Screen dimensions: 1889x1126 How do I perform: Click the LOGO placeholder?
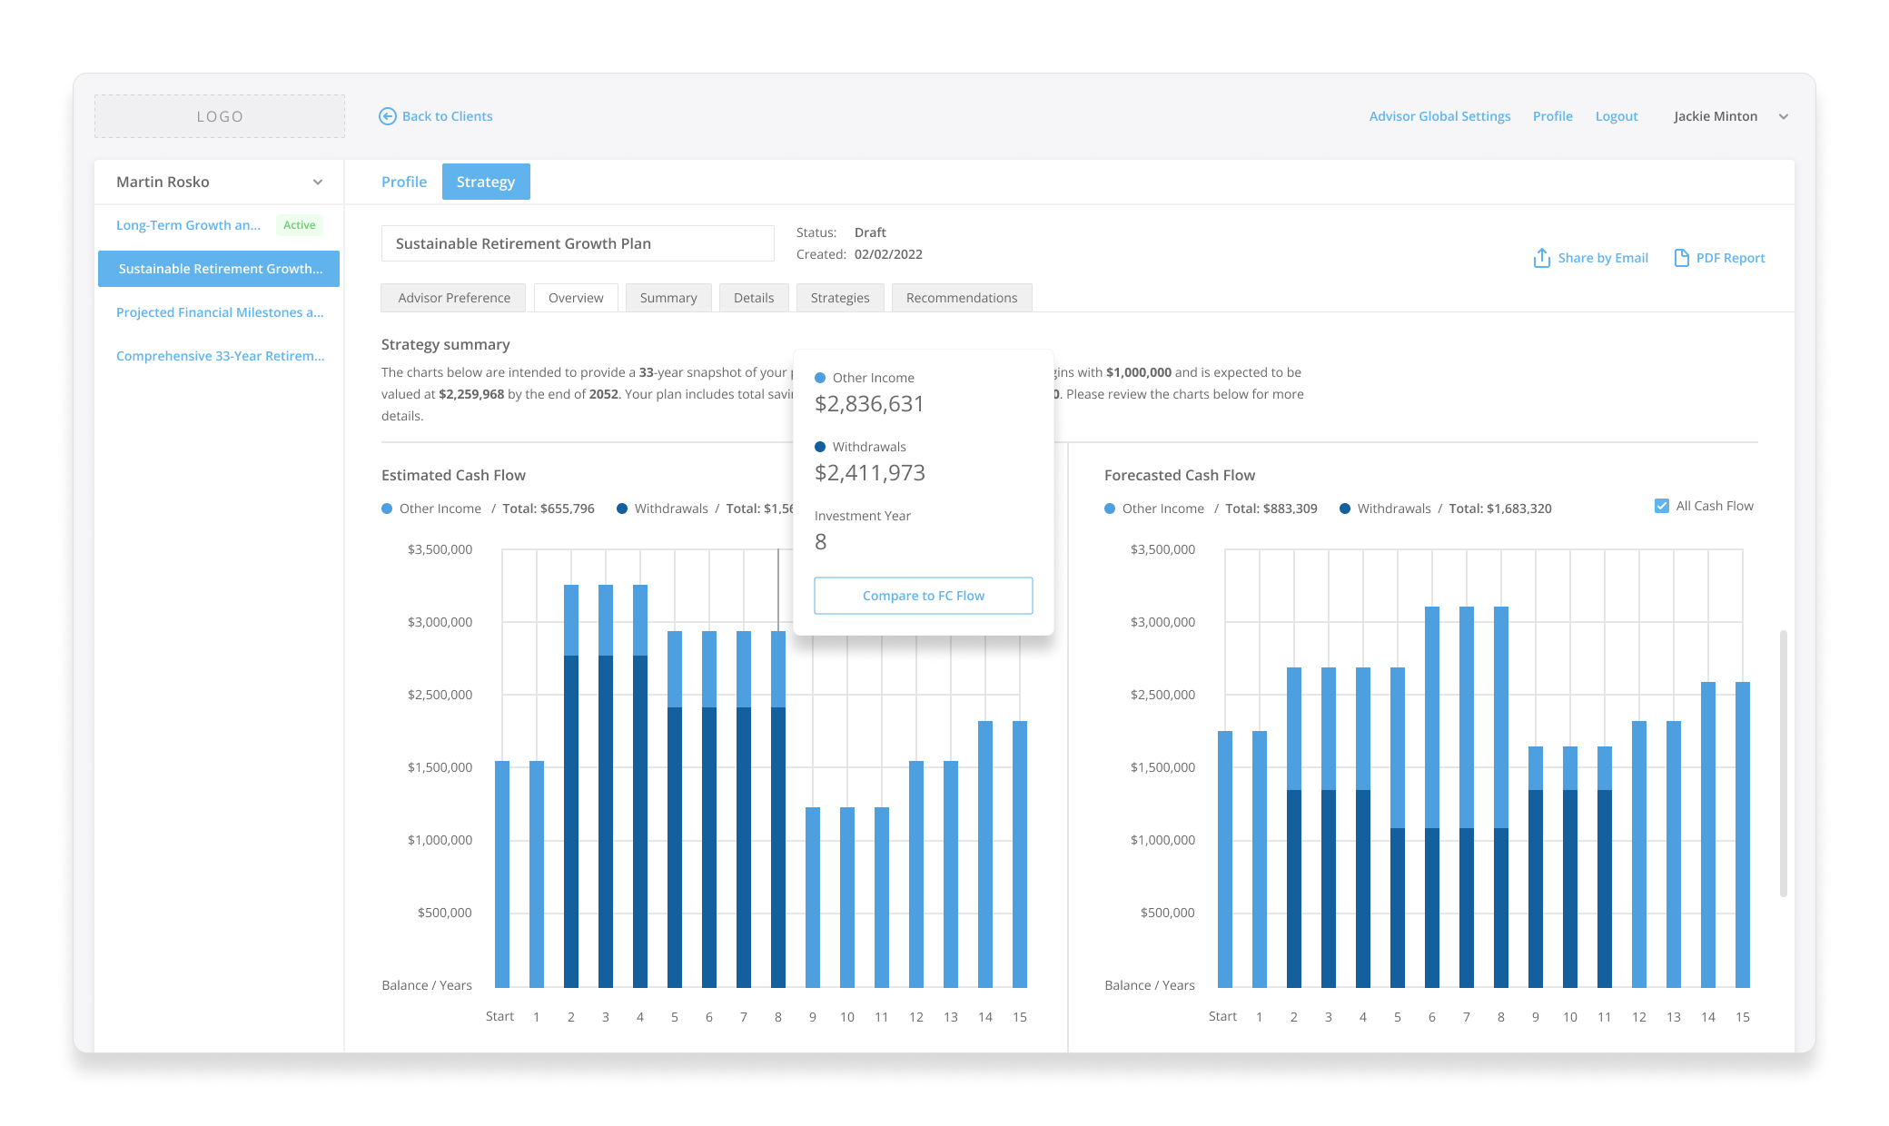pyautogui.click(x=220, y=116)
